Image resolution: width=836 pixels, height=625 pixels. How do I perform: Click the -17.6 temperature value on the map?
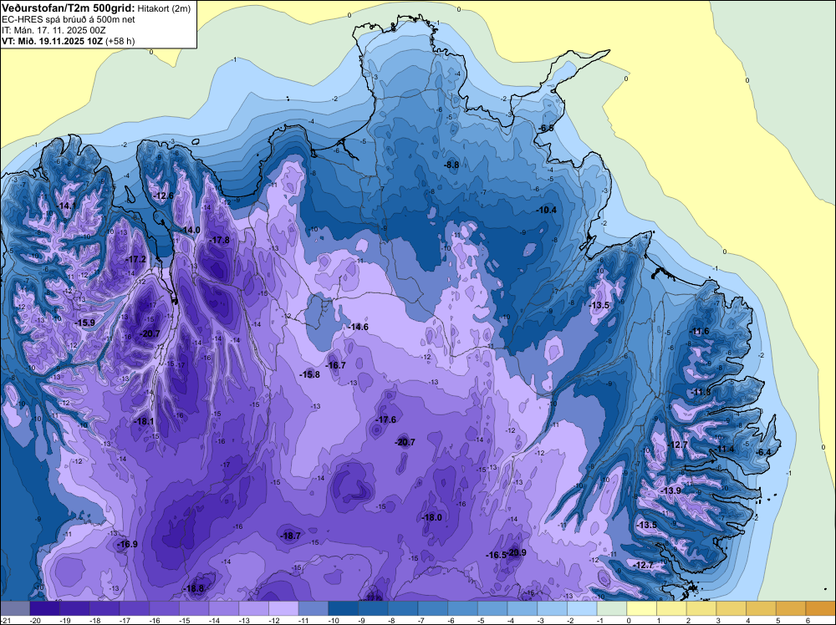point(386,419)
